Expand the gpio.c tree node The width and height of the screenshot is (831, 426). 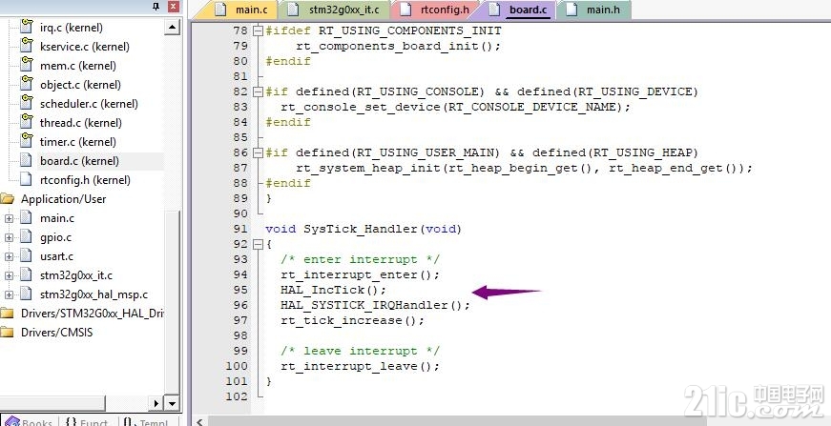[9, 237]
